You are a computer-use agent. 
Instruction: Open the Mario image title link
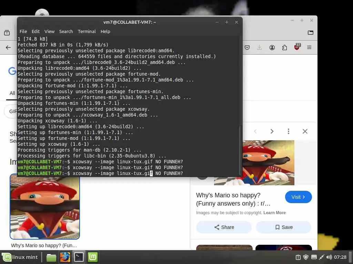[x=233, y=199]
